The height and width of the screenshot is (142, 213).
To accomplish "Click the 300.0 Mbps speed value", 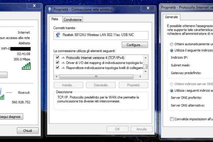I will [22, 59].
